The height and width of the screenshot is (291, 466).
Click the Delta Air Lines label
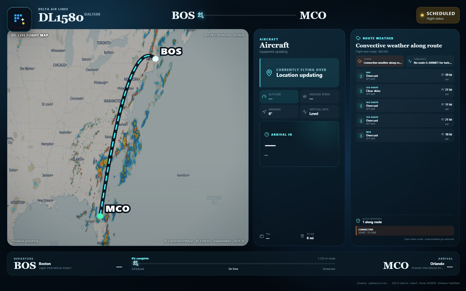point(53,9)
